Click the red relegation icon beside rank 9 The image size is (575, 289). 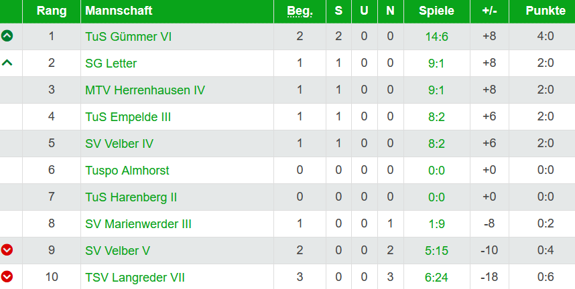pos(7,250)
